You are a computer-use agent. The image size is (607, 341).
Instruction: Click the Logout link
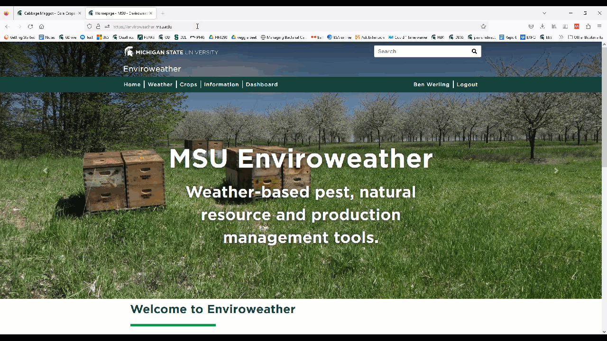click(467, 84)
